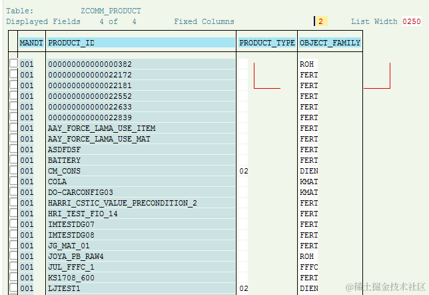Select the AAY_FORCE_LAMA_USE_MAT cell
429x295 pixels.
tap(141, 139)
